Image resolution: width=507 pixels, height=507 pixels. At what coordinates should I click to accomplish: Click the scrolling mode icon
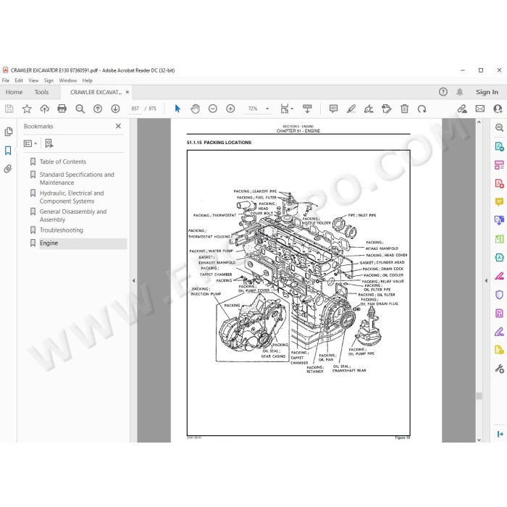point(307,109)
